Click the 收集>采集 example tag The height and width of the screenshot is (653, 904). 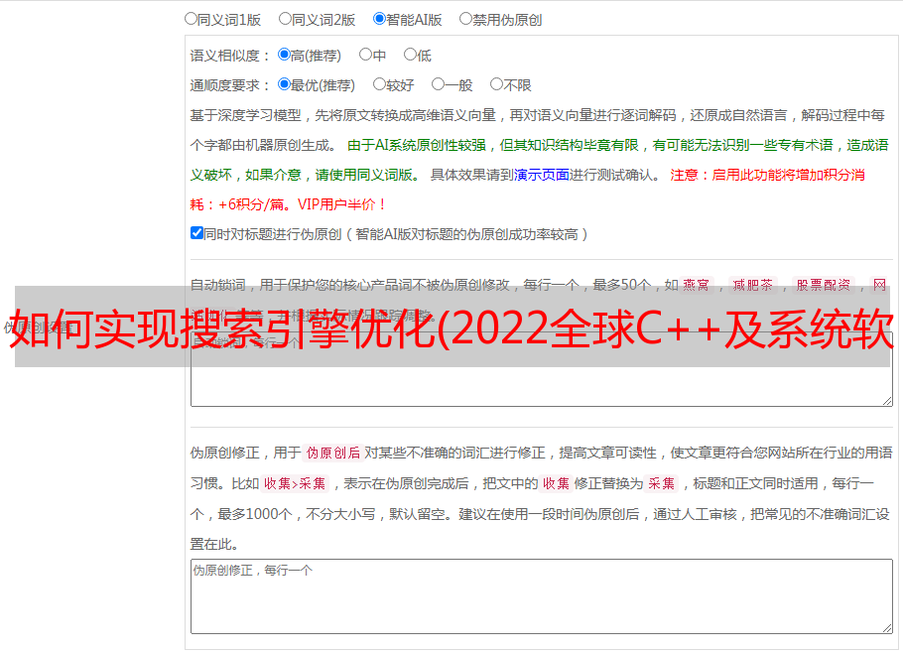point(295,483)
